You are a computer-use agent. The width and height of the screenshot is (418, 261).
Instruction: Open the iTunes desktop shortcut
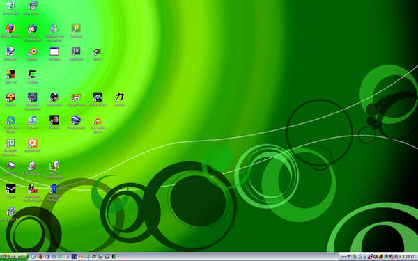33,120
